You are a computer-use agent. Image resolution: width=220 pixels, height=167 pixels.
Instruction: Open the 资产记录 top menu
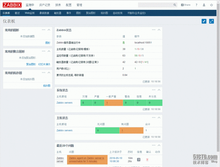point(45,5)
